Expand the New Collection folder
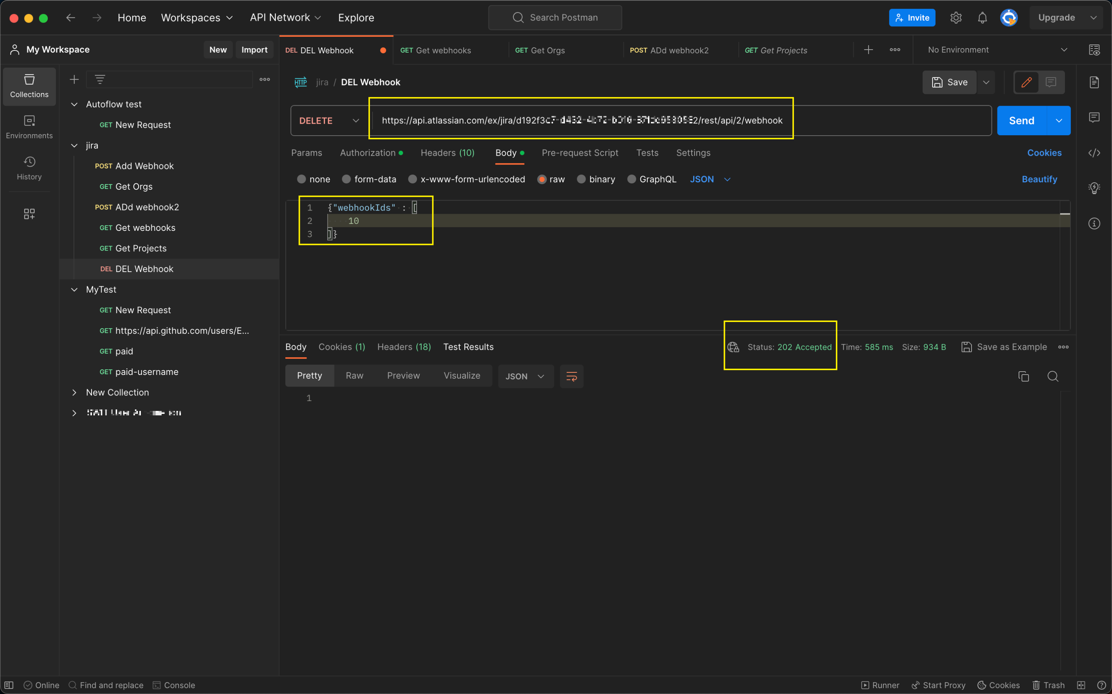 coord(75,392)
